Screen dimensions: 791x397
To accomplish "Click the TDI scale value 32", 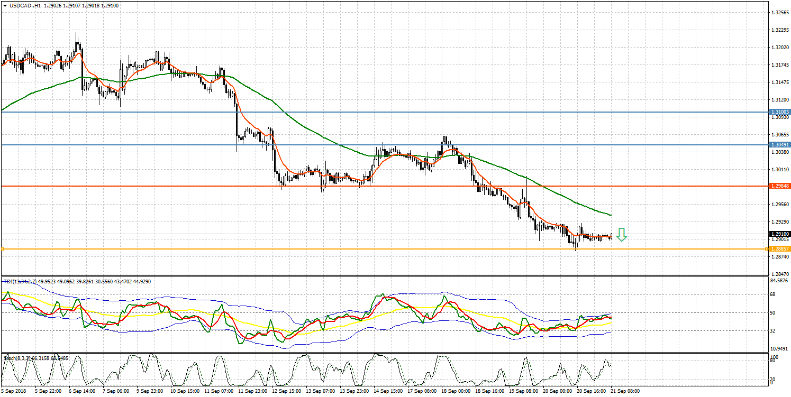I will [772, 331].
